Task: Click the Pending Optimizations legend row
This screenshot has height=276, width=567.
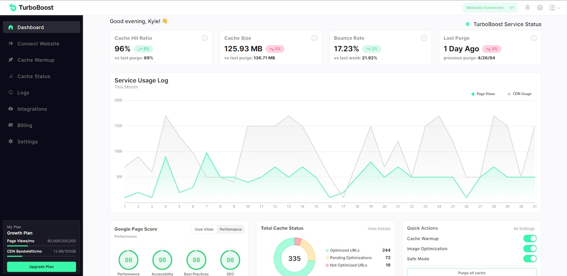Action: 358,258
